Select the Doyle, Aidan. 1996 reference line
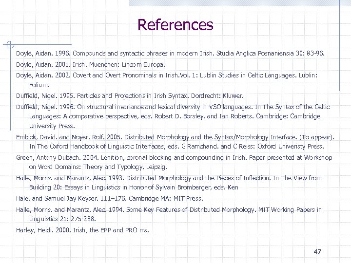Image resolution: width=351 pixels, height=263 pixels. pos(170,54)
